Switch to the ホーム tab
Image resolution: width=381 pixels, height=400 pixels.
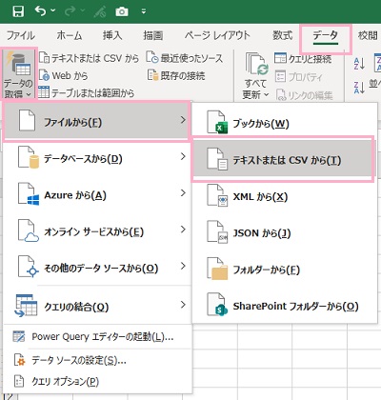pyautogui.click(x=70, y=35)
